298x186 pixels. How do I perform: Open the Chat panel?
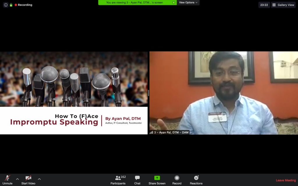tap(137, 180)
